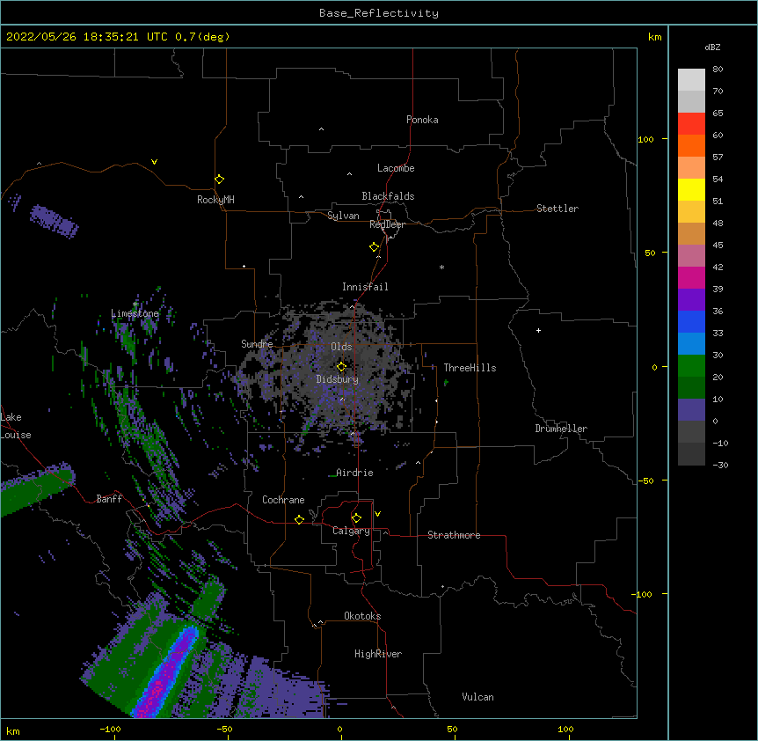Select the slate purple swatch between 10 and 0
Image resolution: width=758 pixels, height=741 pixels.
pyautogui.click(x=691, y=410)
